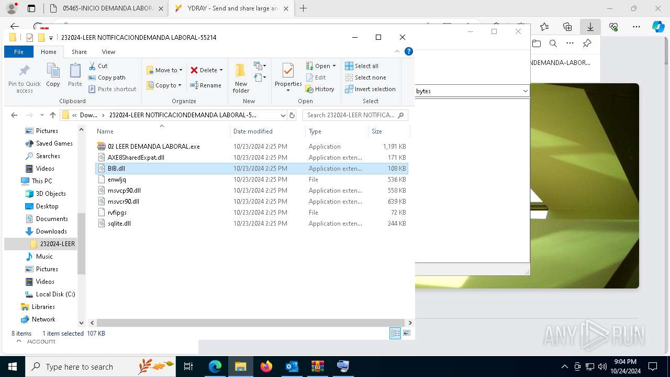Open Properties from ribbon
This screenshot has height=377, width=670.
tap(288, 78)
